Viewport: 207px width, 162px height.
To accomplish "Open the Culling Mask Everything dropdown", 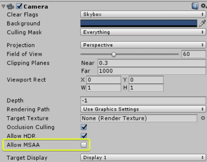I will 143,32.
